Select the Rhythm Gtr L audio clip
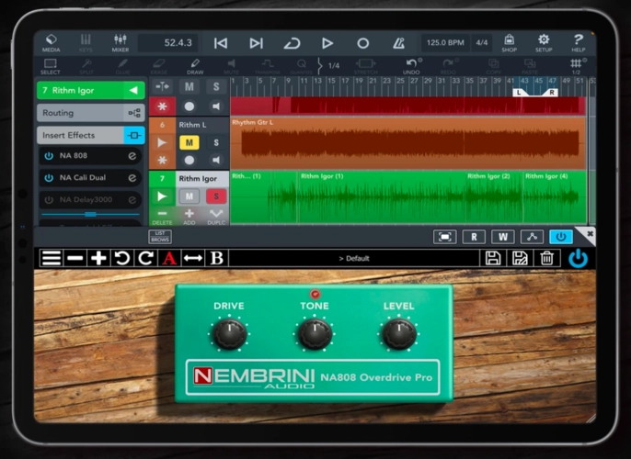 (x=407, y=142)
